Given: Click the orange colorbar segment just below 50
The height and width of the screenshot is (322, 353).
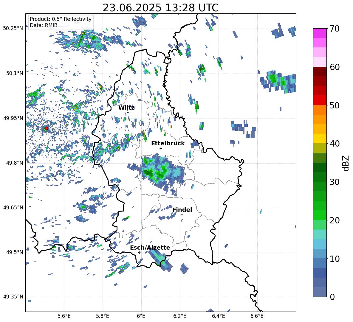Looking at the screenshot, I should 320,110.
